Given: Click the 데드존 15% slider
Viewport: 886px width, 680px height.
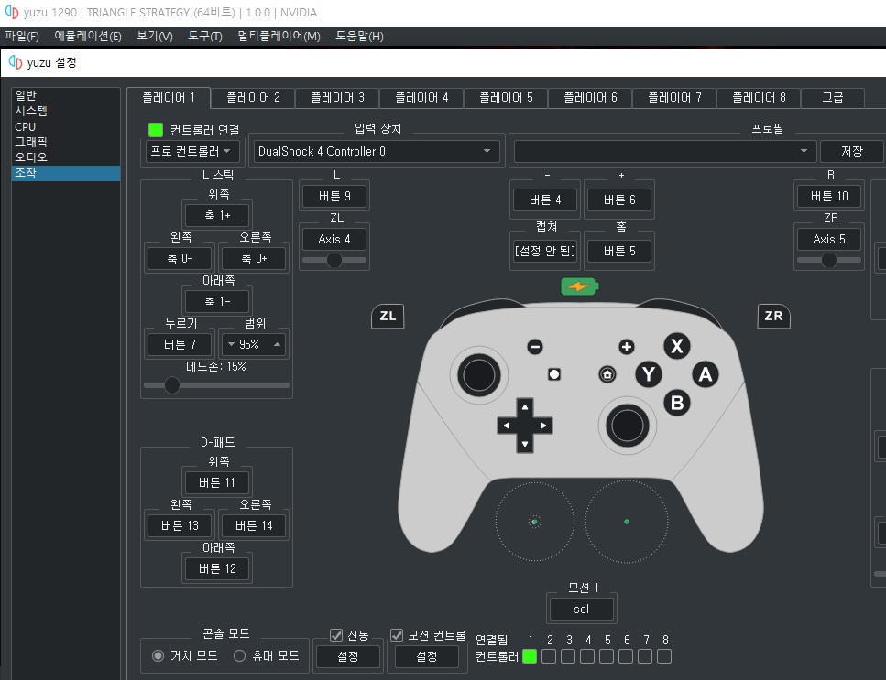Looking at the screenshot, I should [x=216, y=385].
